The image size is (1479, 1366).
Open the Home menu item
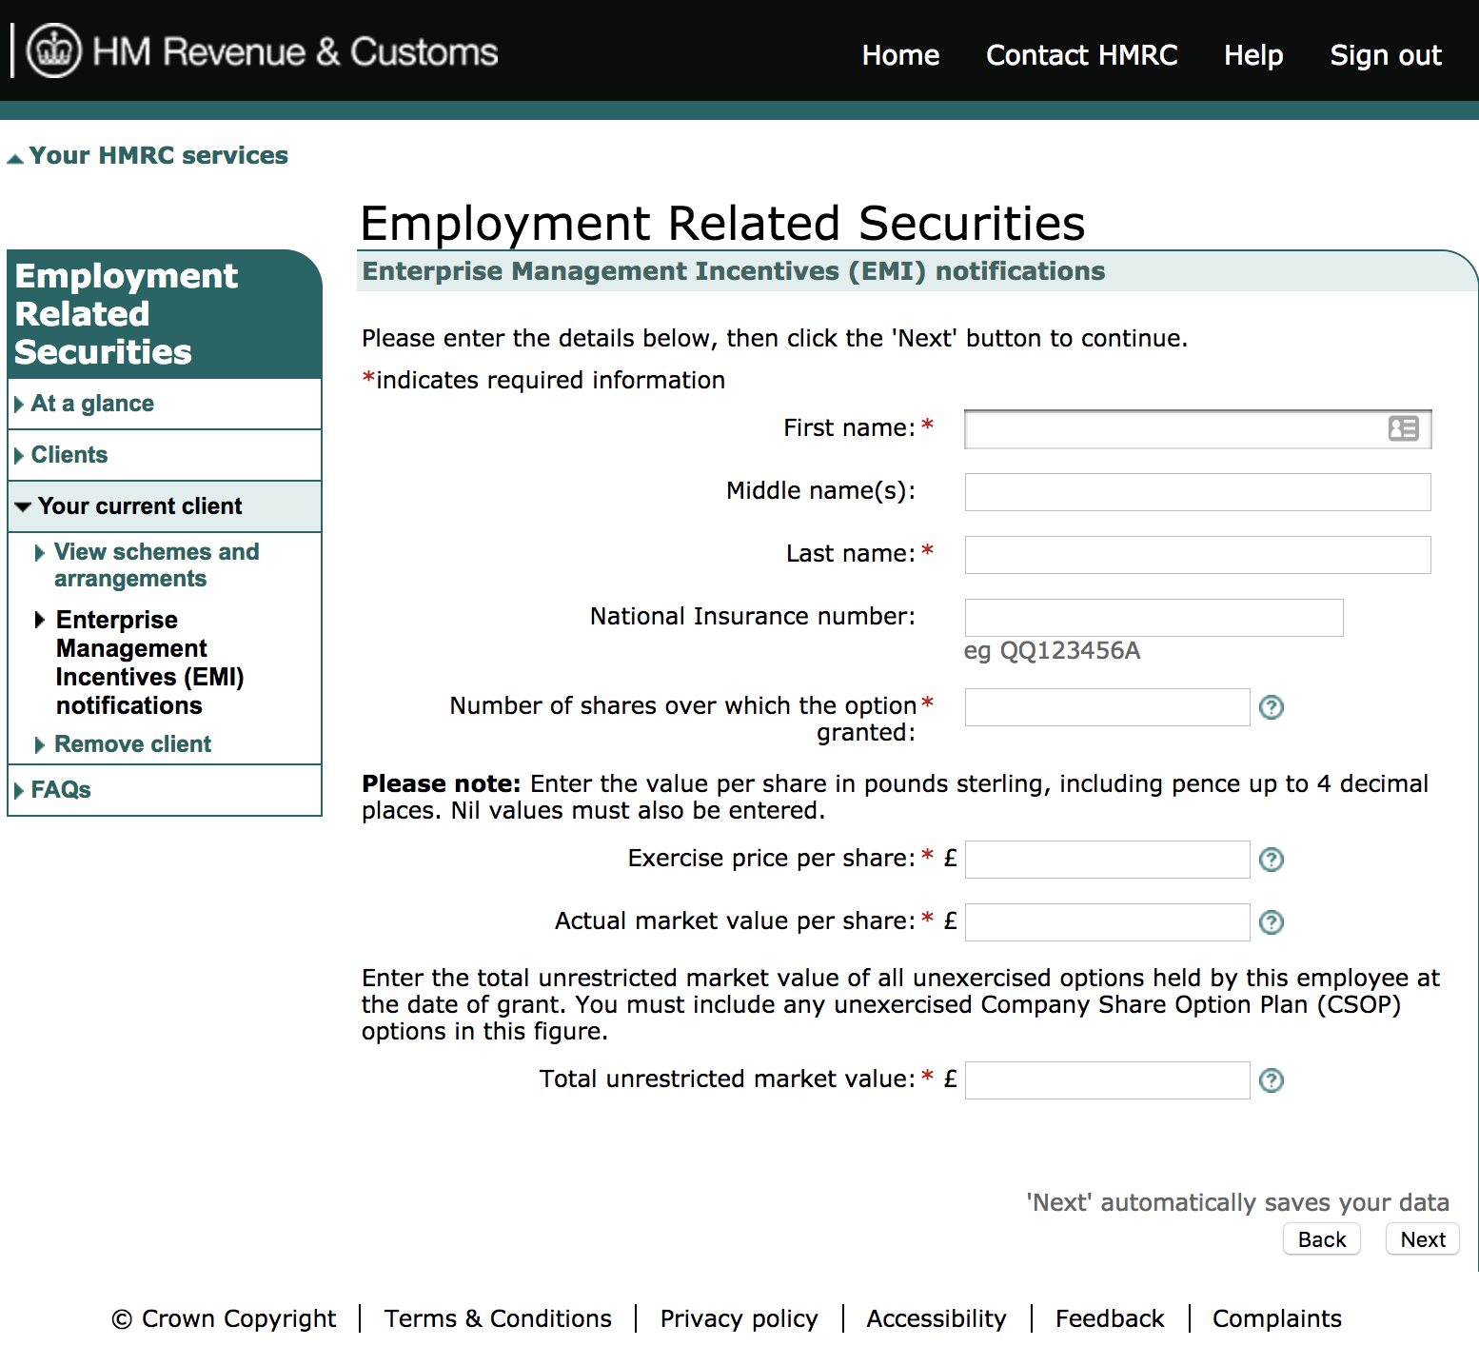pos(899,54)
